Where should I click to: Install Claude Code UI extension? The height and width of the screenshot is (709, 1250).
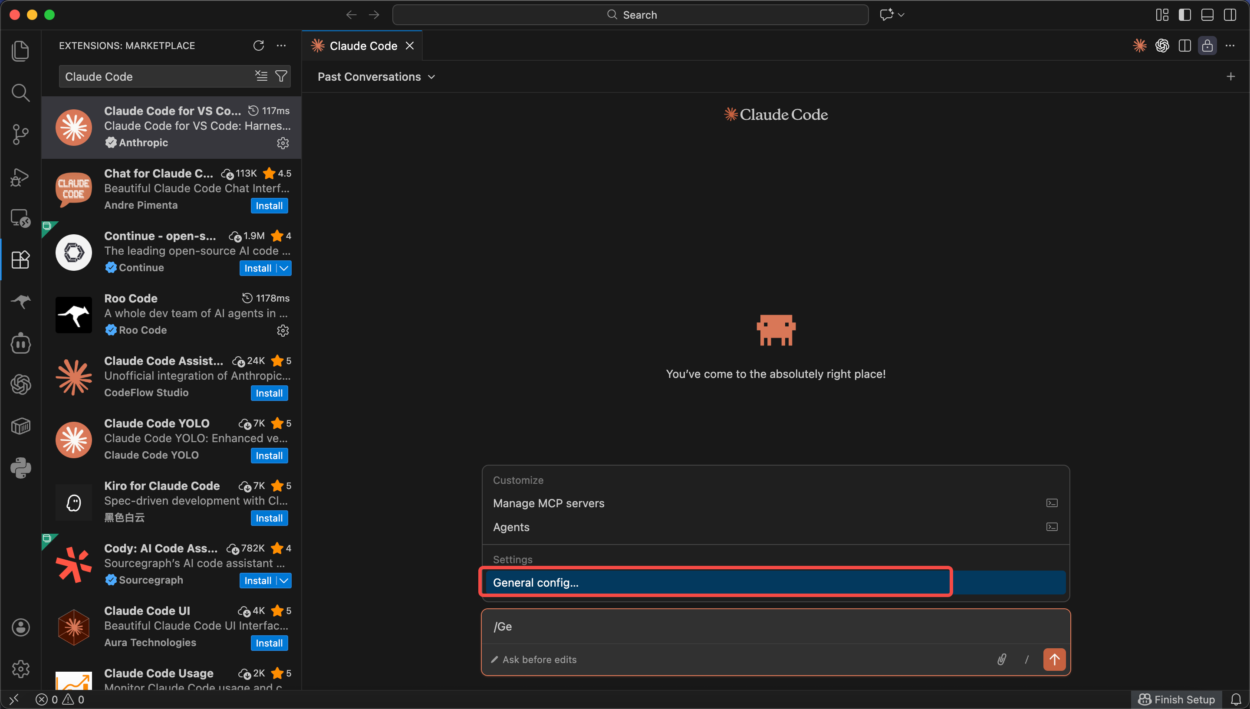click(269, 643)
